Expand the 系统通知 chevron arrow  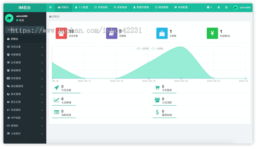[42, 110]
